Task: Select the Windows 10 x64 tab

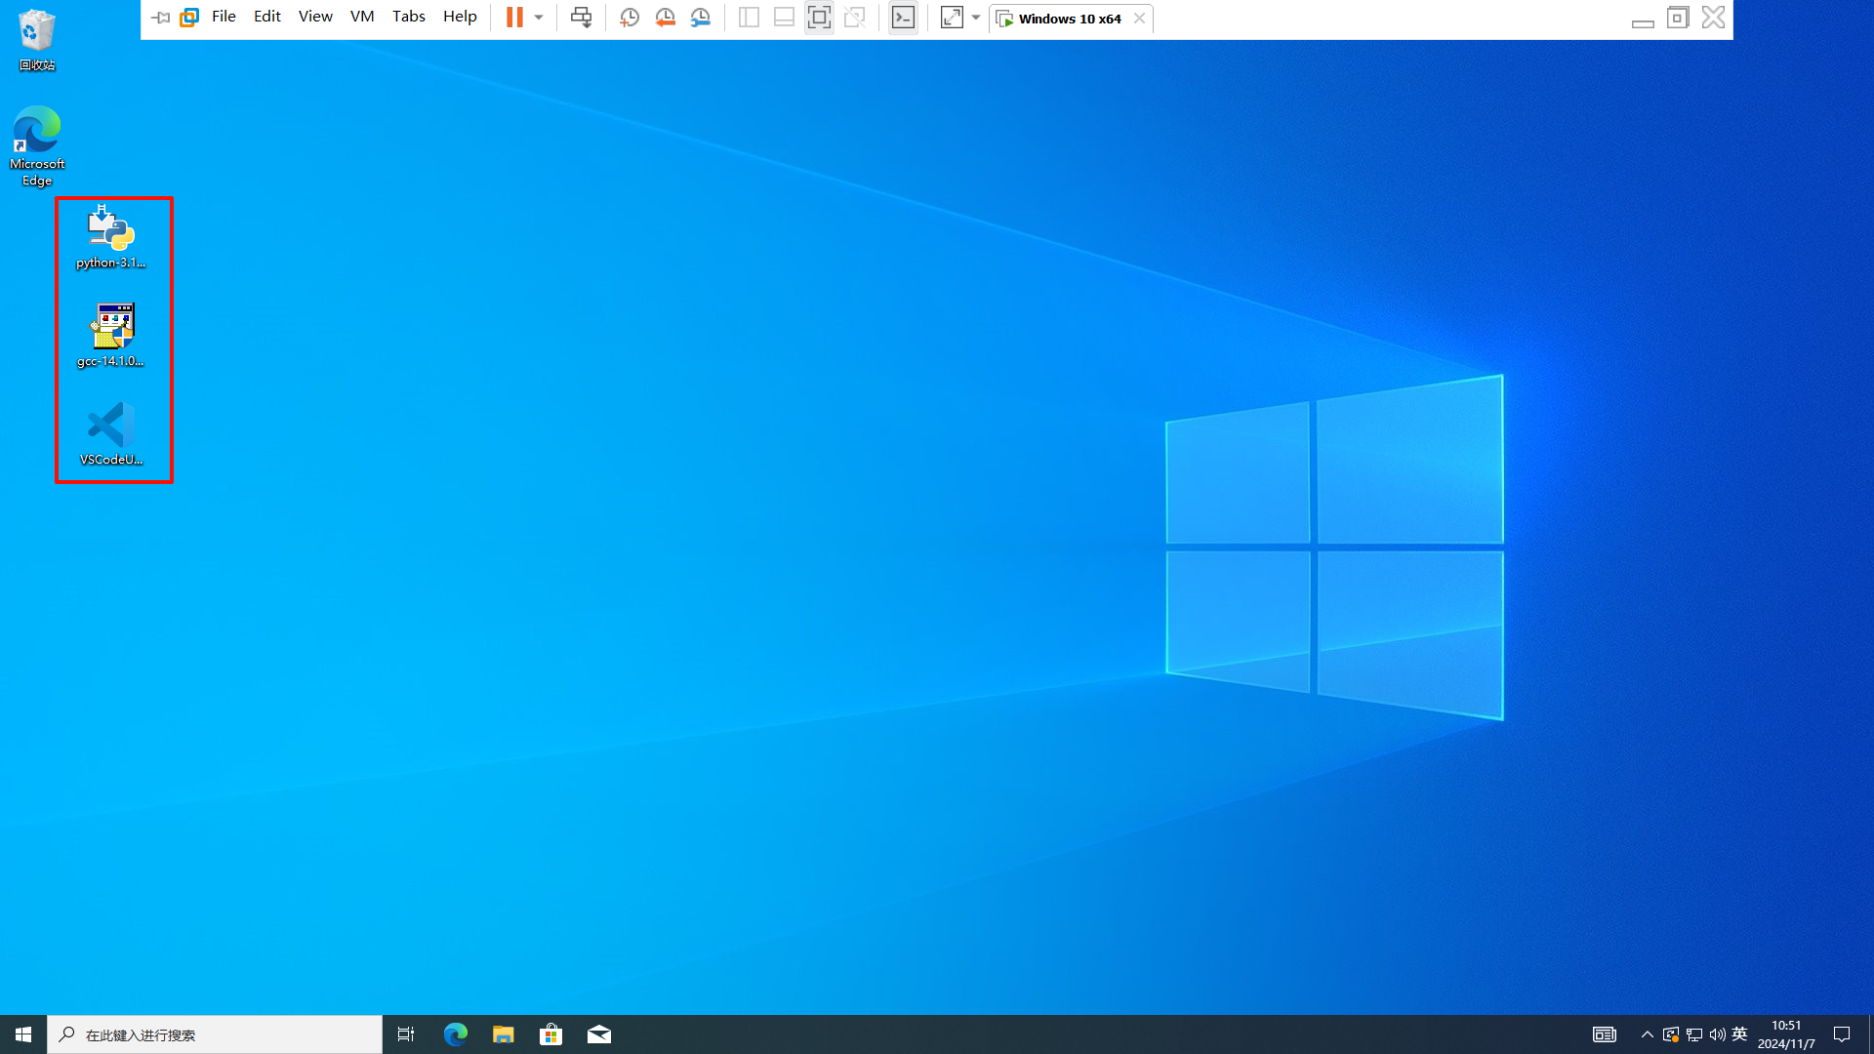Action: (x=1068, y=19)
